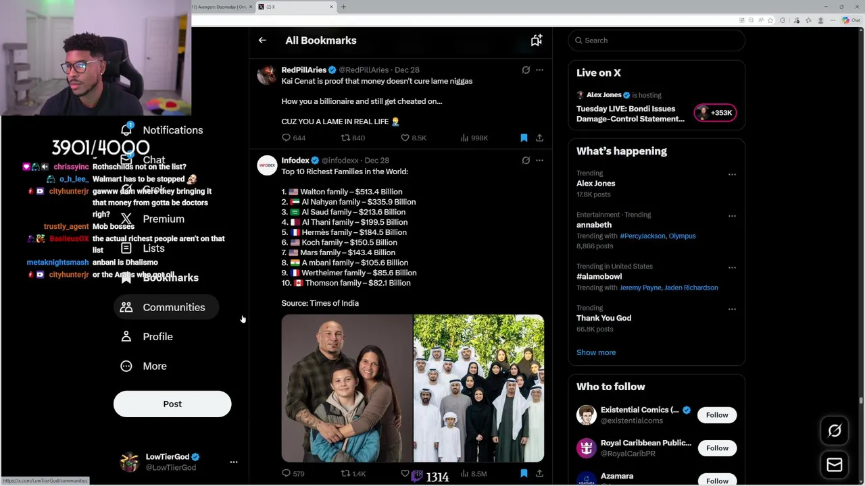Follow Royal Caribbean Public Relations
This screenshot has width=865, height=486.
(717, 448)
